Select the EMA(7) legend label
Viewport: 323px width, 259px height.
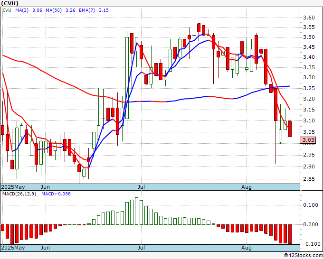pyautogui.click(x=87, y=10)
